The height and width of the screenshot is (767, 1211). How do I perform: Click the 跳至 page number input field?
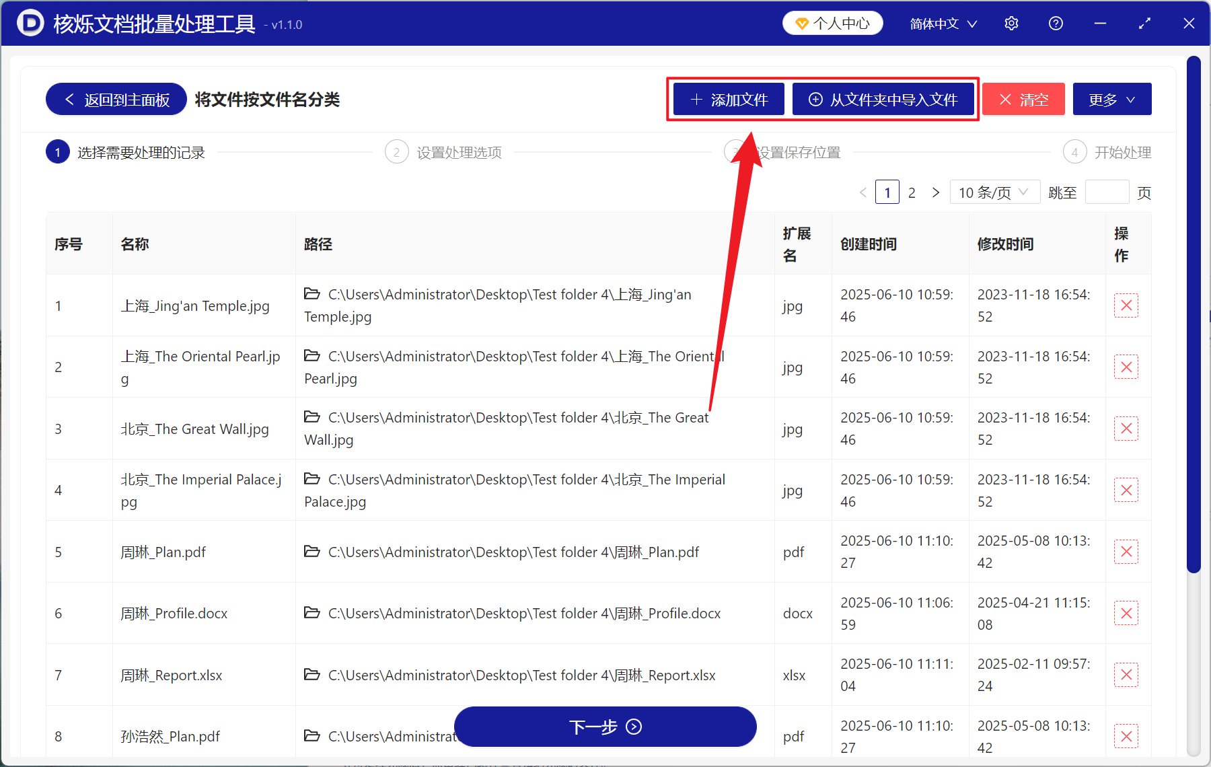(x=1107, y=192)
